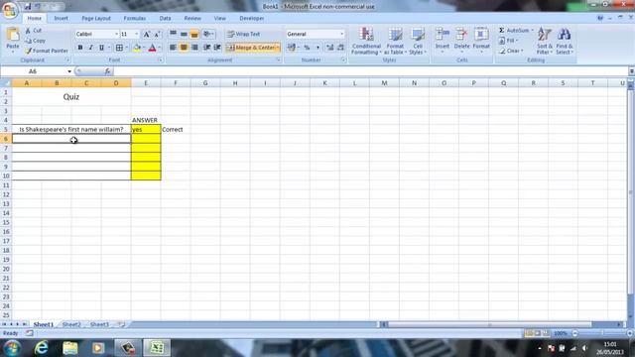
Task: Decrease indent in the Alignment group
Action: [x=207, y=48]
